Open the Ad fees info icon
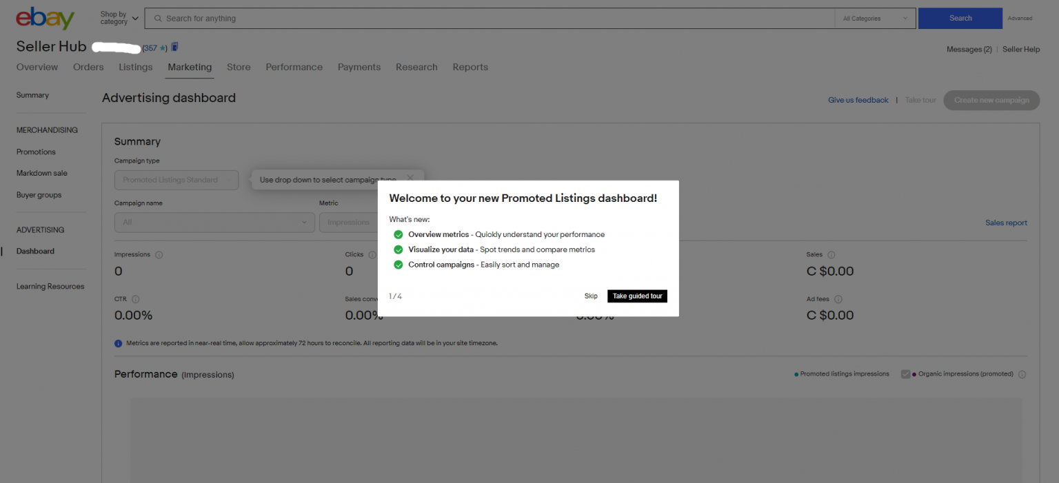 [x=838, y=299]
